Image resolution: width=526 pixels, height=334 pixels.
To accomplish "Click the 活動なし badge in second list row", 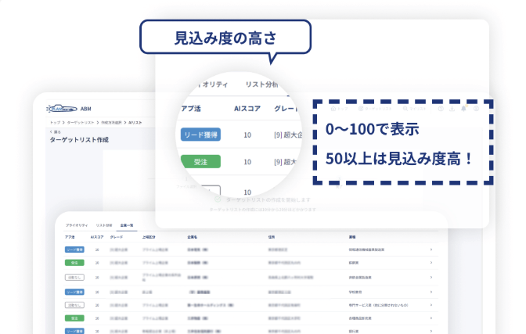I will tap(74, 278).
